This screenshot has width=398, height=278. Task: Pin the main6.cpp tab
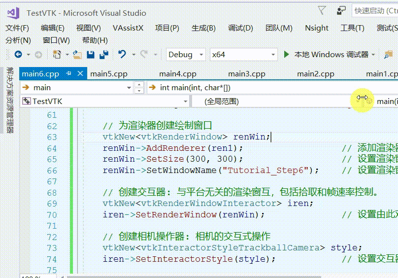68,73
